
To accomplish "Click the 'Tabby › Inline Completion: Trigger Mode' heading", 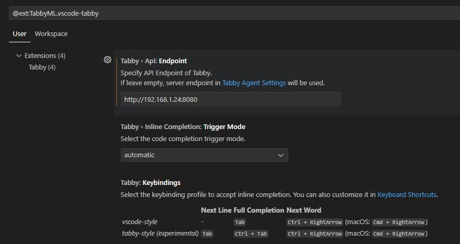I will coord(183,127).
